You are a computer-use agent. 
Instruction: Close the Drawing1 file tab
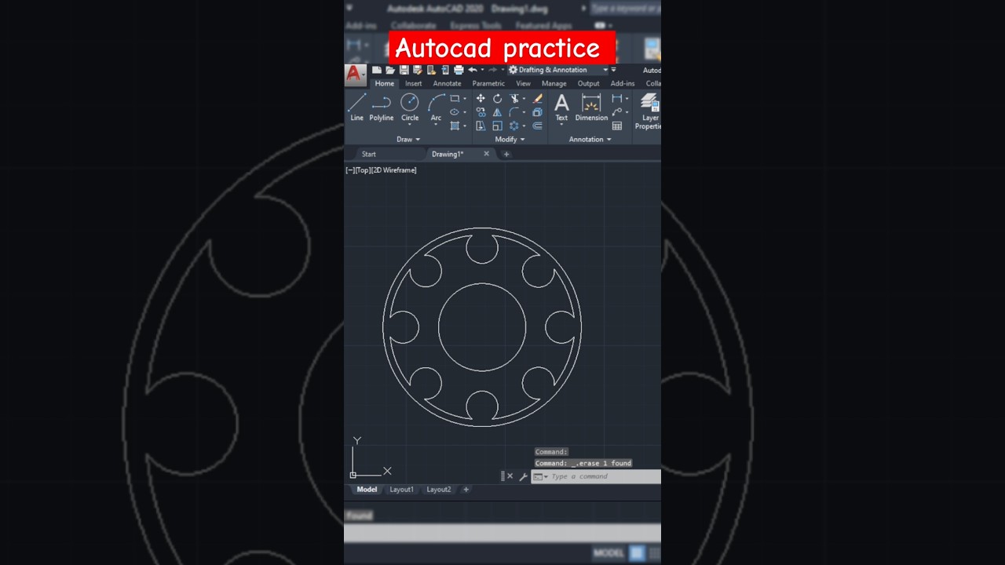click(x=486, y=154)
